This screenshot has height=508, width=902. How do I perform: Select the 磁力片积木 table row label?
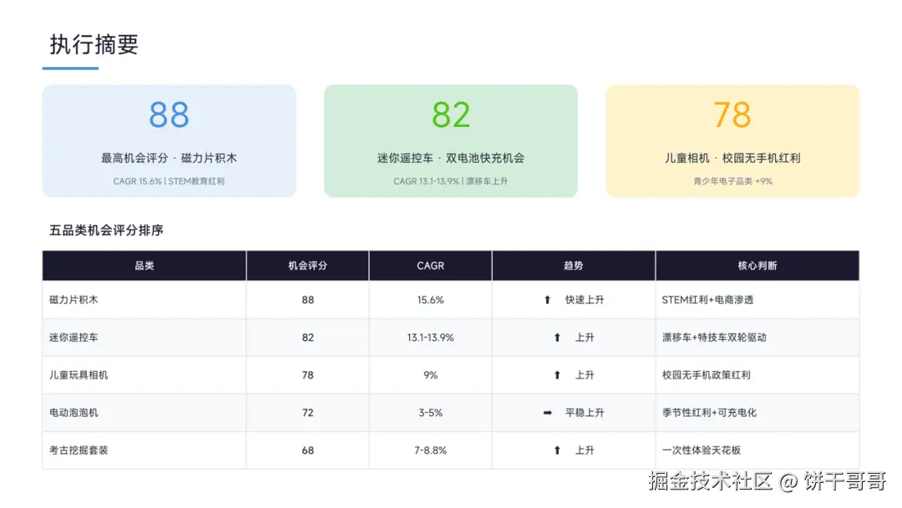pos(73,300)
